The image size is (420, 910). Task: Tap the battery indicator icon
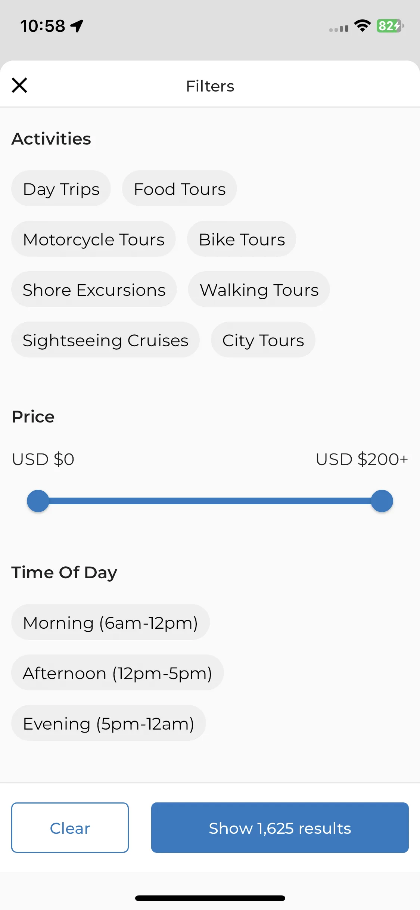(390, 26)
